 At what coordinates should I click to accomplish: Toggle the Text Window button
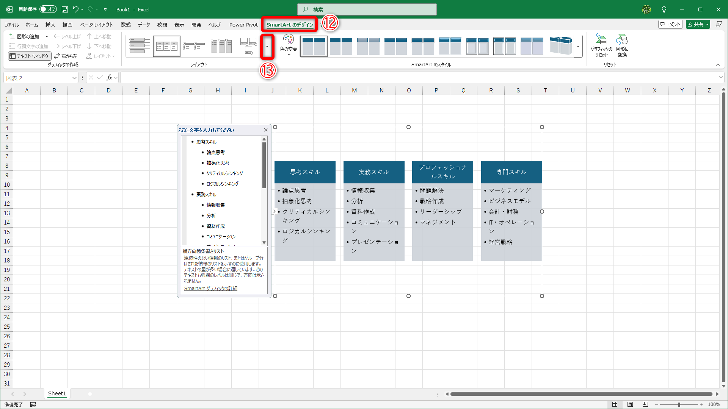tap(30, 56)
